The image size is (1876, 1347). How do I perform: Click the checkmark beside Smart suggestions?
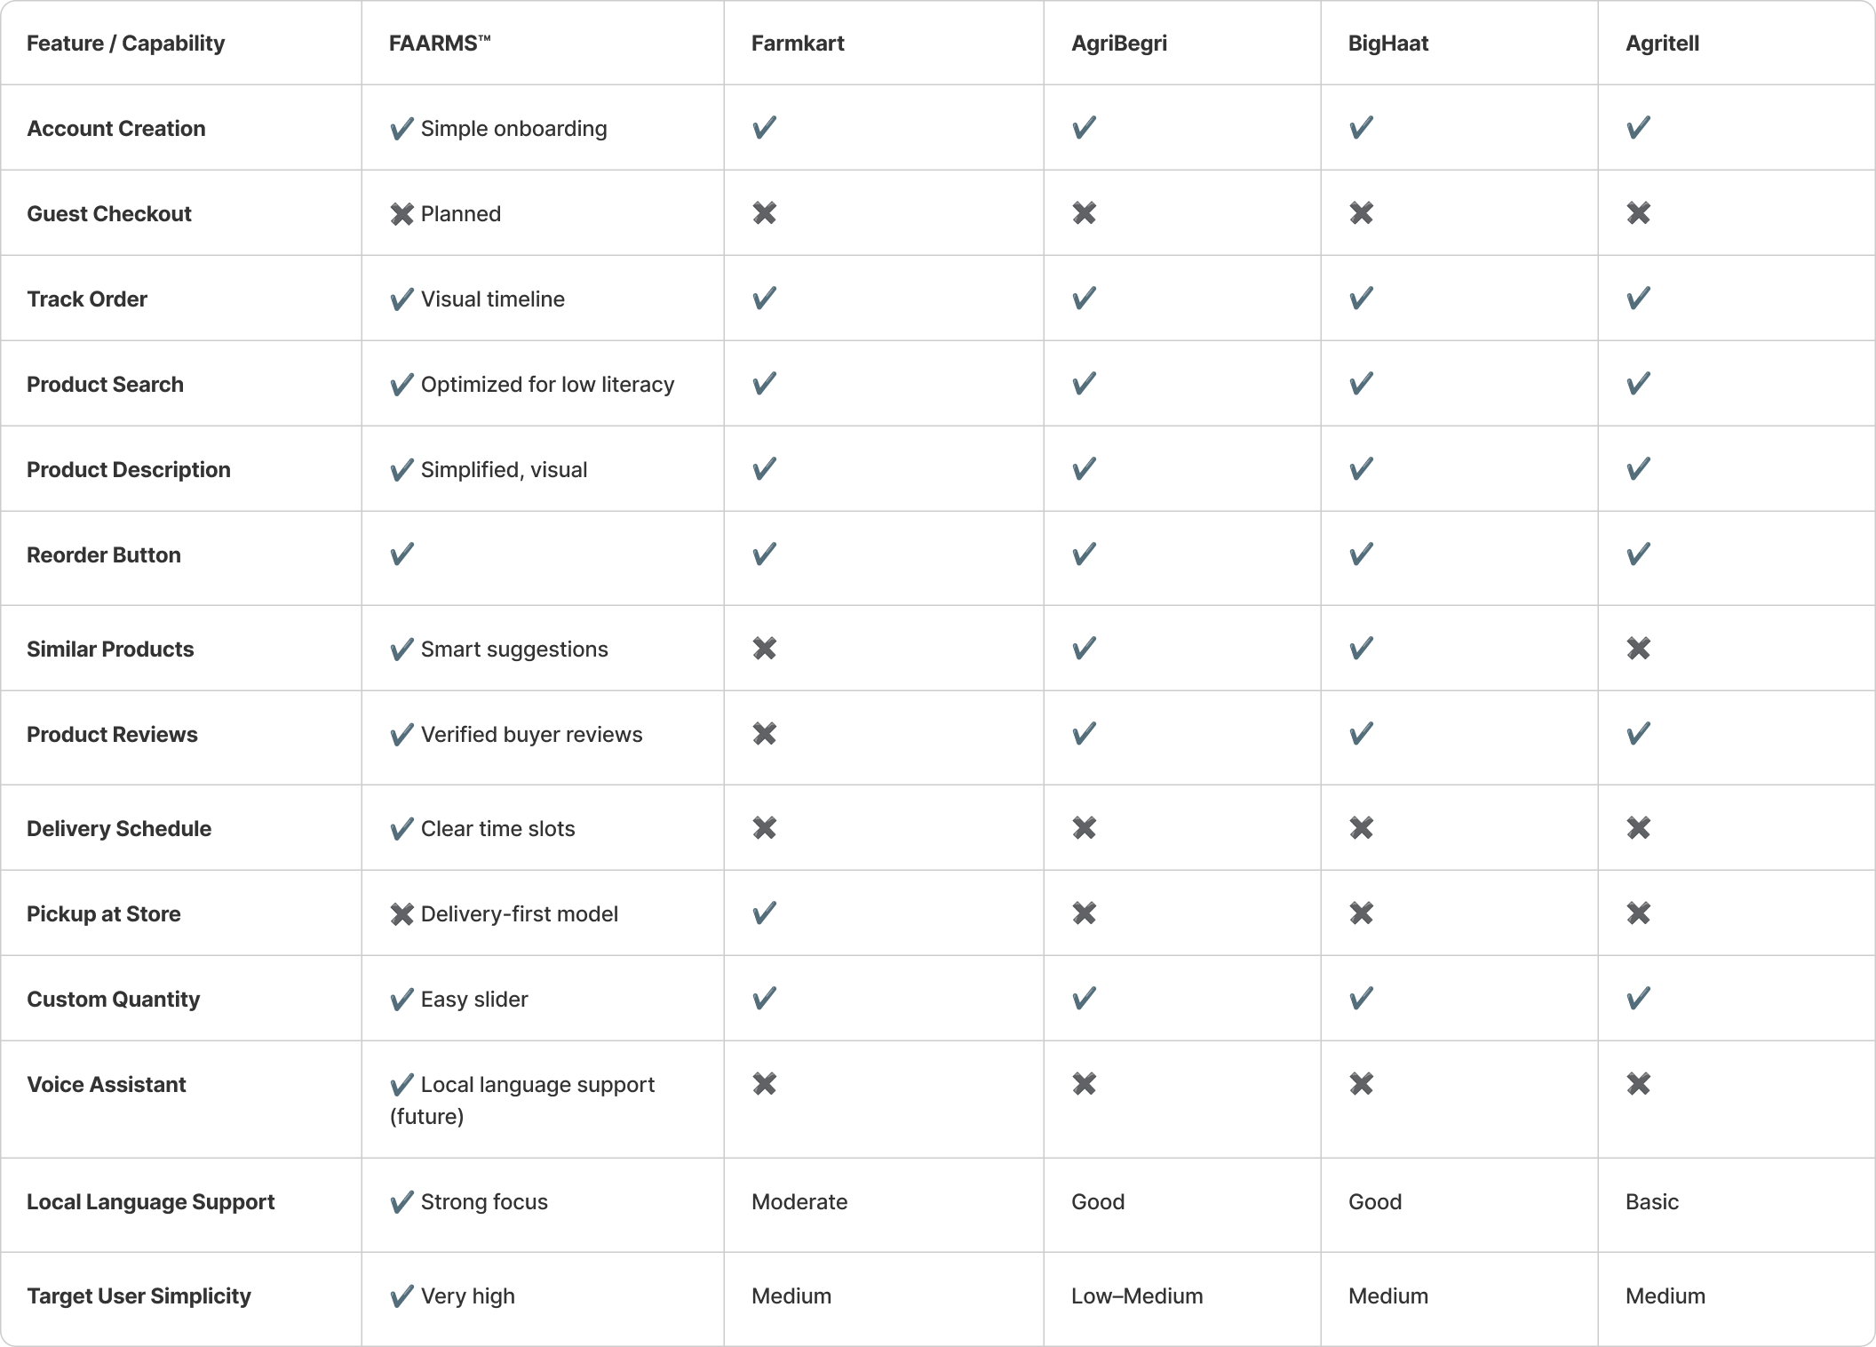401,650
